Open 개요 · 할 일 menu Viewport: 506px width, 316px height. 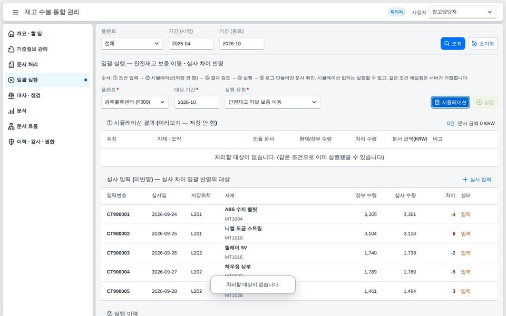[47, 34]
